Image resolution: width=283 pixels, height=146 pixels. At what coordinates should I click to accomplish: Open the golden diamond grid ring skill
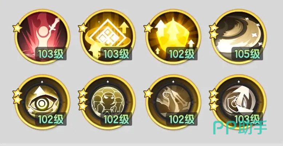pos(108,37)
